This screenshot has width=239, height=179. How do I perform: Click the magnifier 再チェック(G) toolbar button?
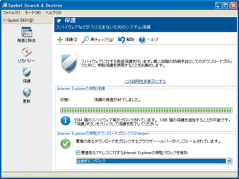(97, 40)
